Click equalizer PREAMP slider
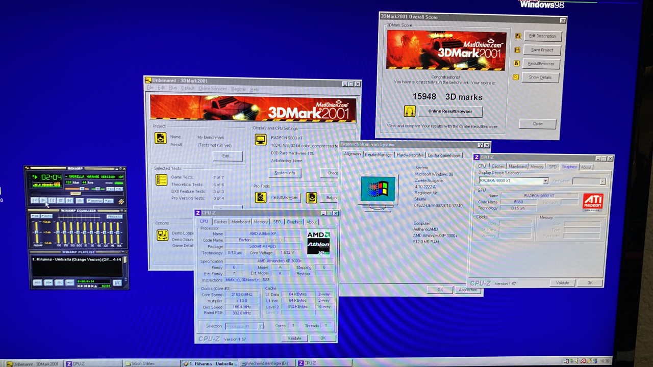 (37, 232)
